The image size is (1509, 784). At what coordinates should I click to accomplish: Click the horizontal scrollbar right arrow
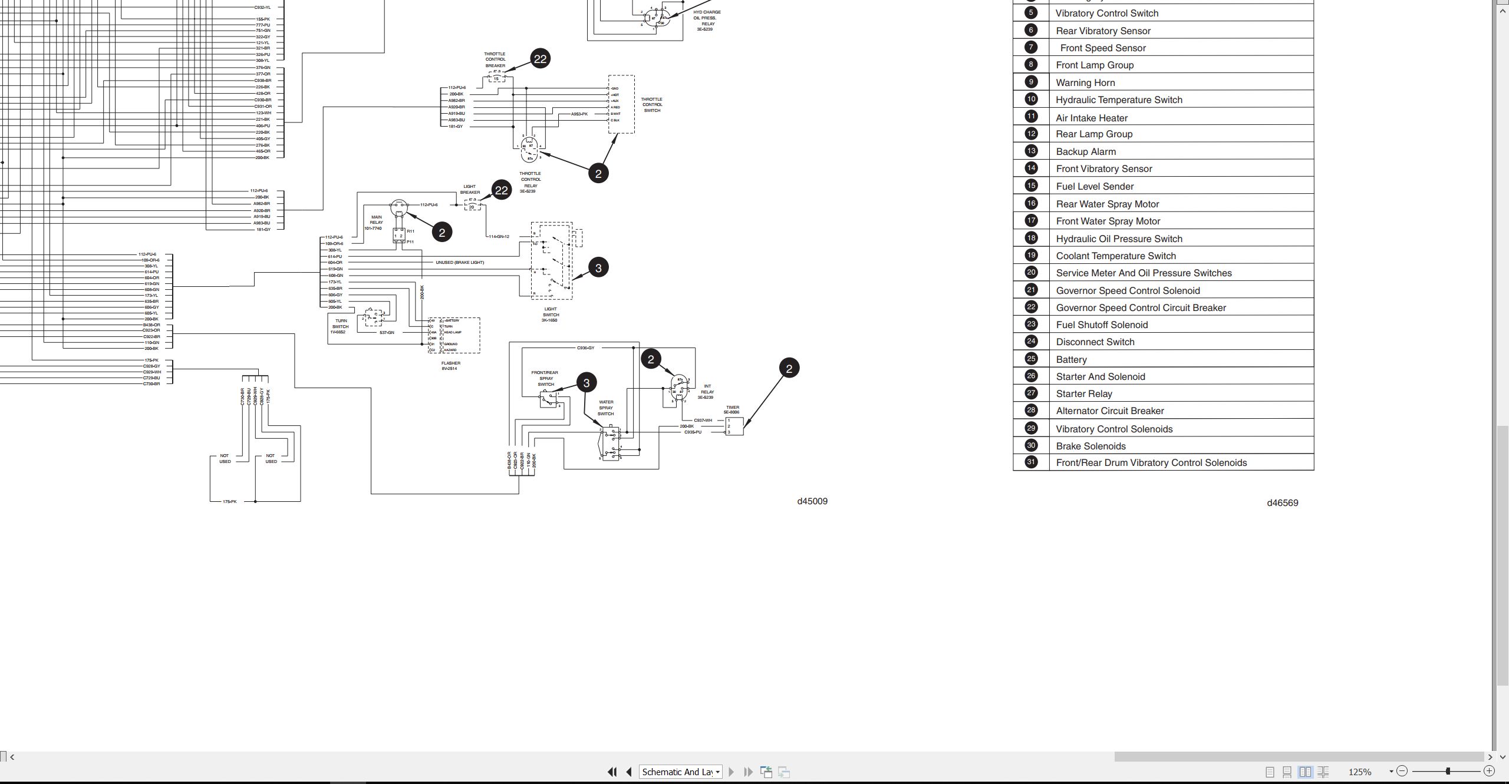[1490, 757]
